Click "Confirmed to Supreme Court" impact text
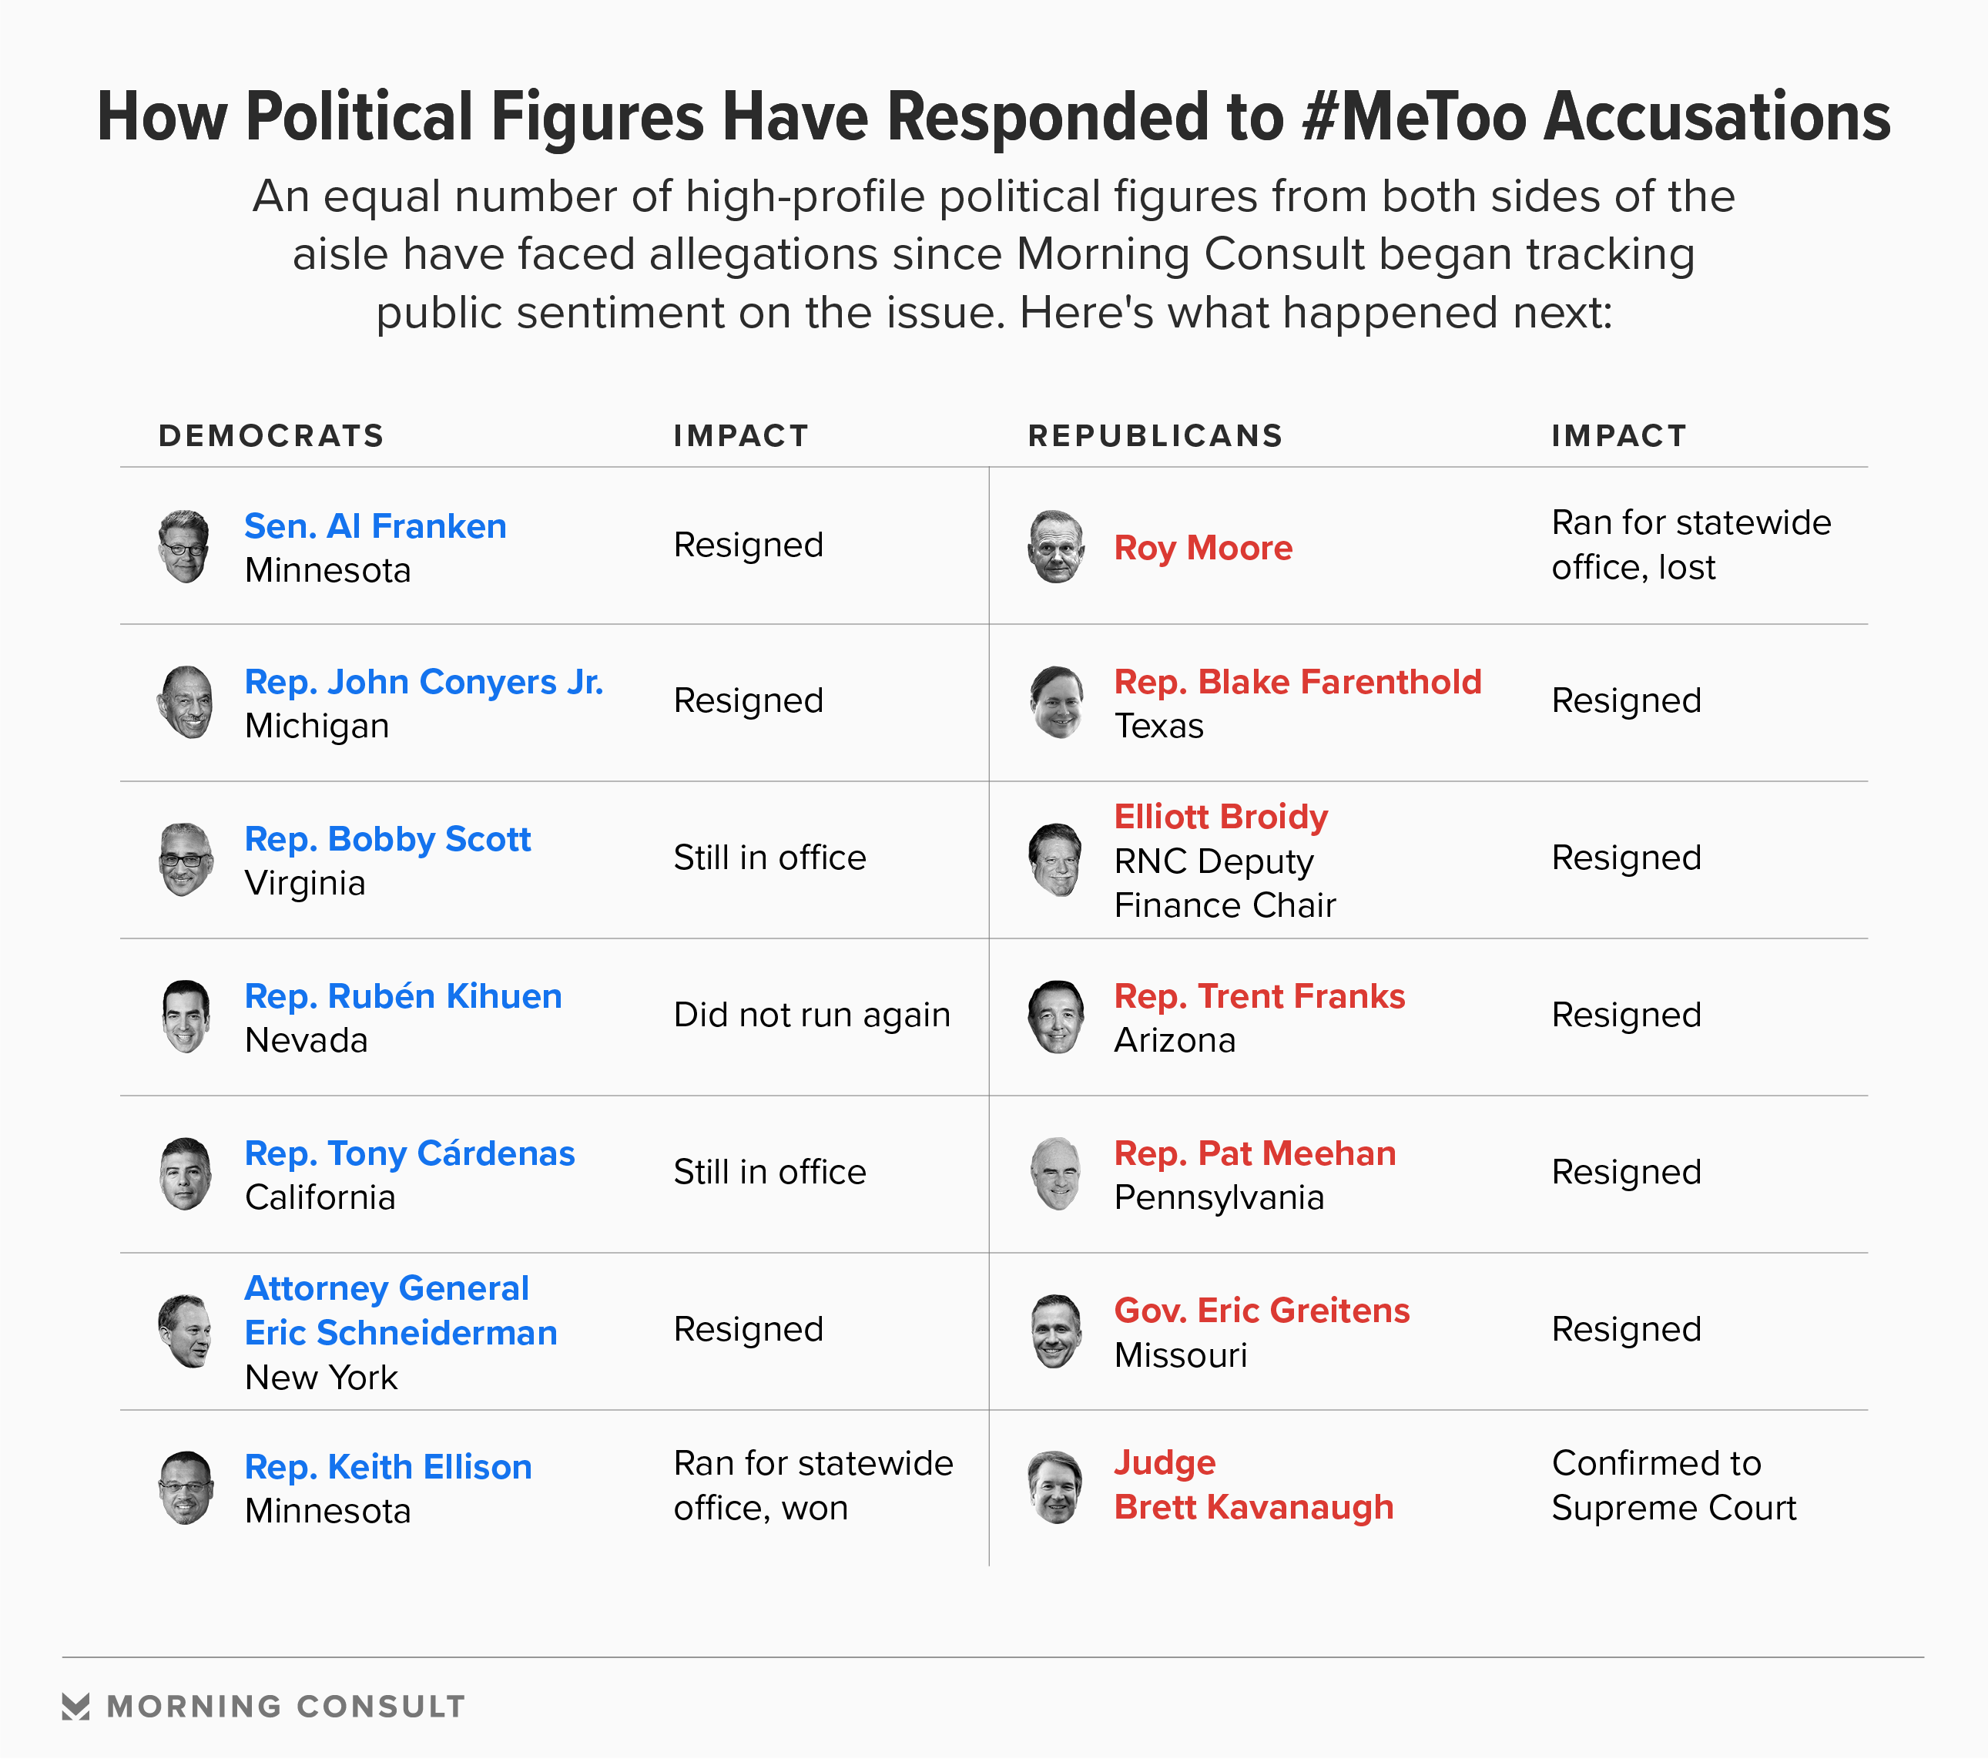The height and width of the screenshot is (1759, 1988). point(1673,1485)
